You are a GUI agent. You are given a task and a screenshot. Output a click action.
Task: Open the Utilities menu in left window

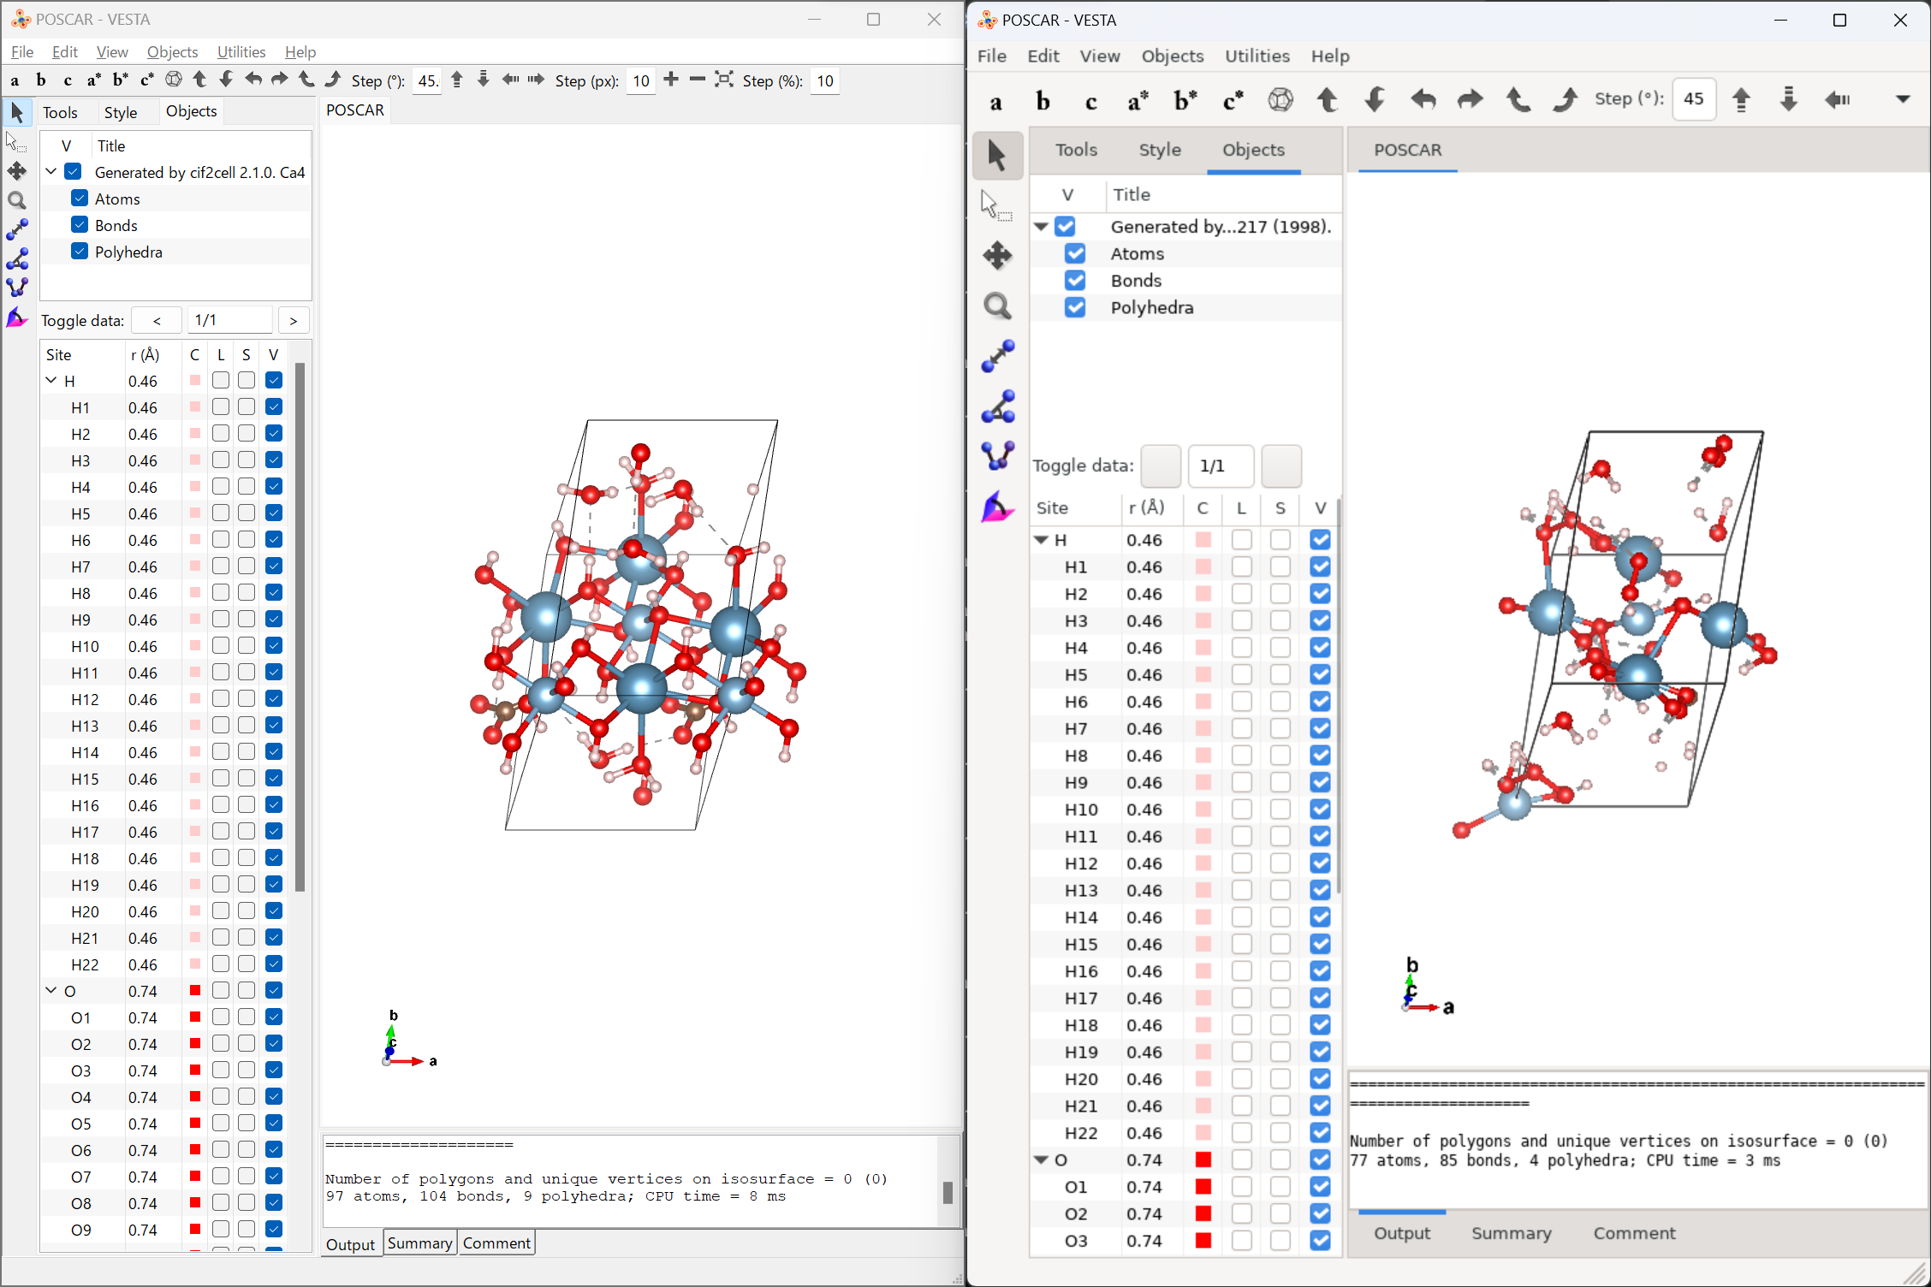coord(241,51)
